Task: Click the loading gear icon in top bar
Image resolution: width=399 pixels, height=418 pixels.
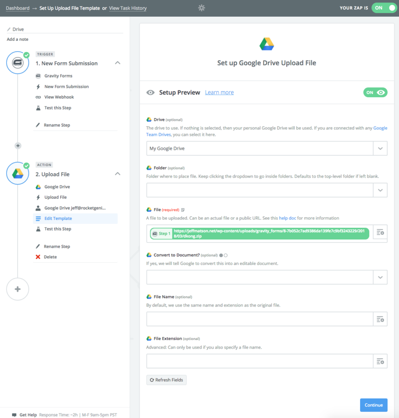Action: (202, 8)
